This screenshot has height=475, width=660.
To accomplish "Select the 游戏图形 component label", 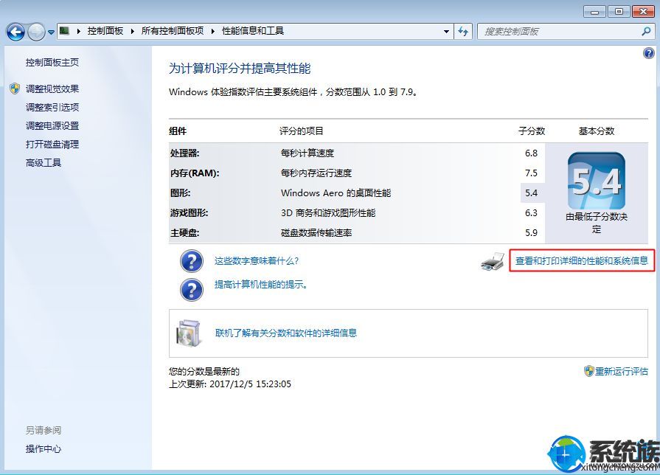I will click(x=189, y=213).
